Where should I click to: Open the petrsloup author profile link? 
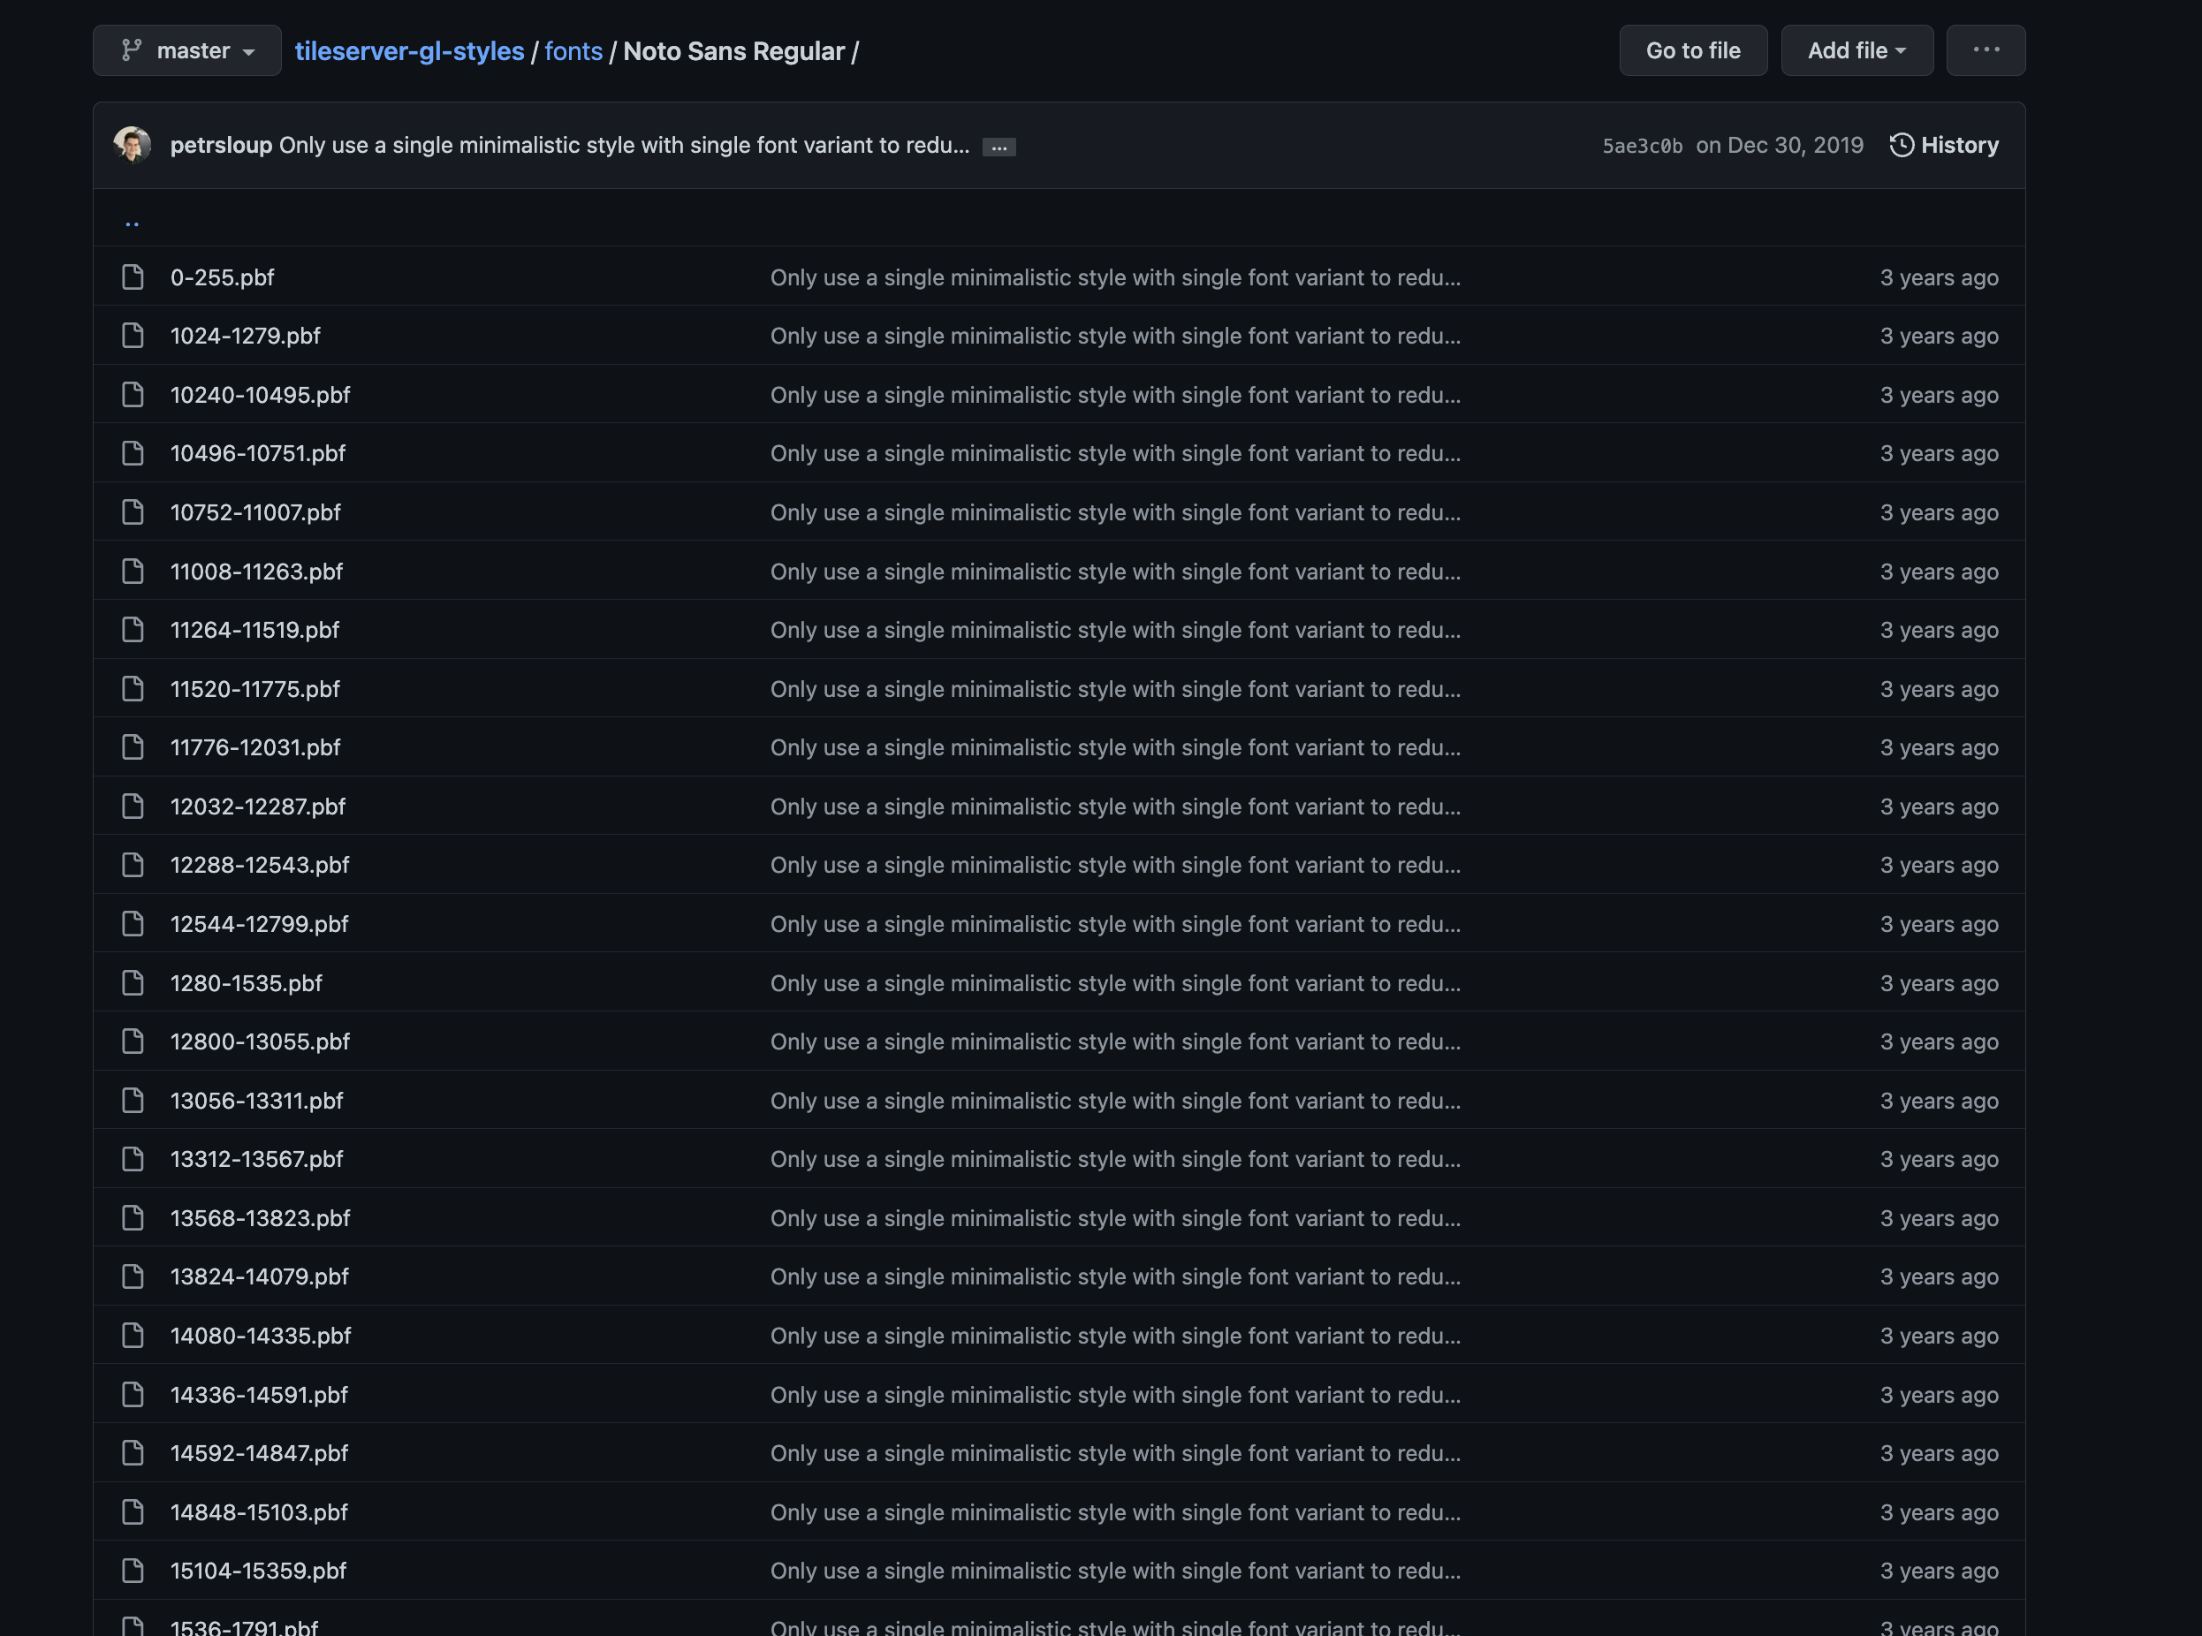point(221,146)
